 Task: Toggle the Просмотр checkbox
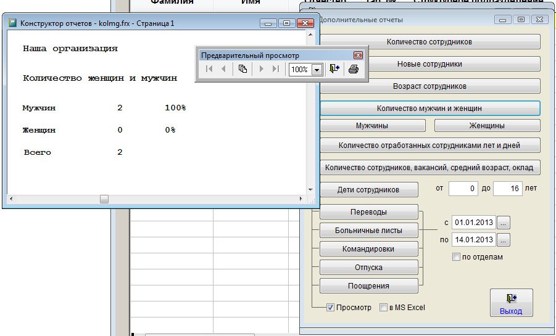click(330, 307)
